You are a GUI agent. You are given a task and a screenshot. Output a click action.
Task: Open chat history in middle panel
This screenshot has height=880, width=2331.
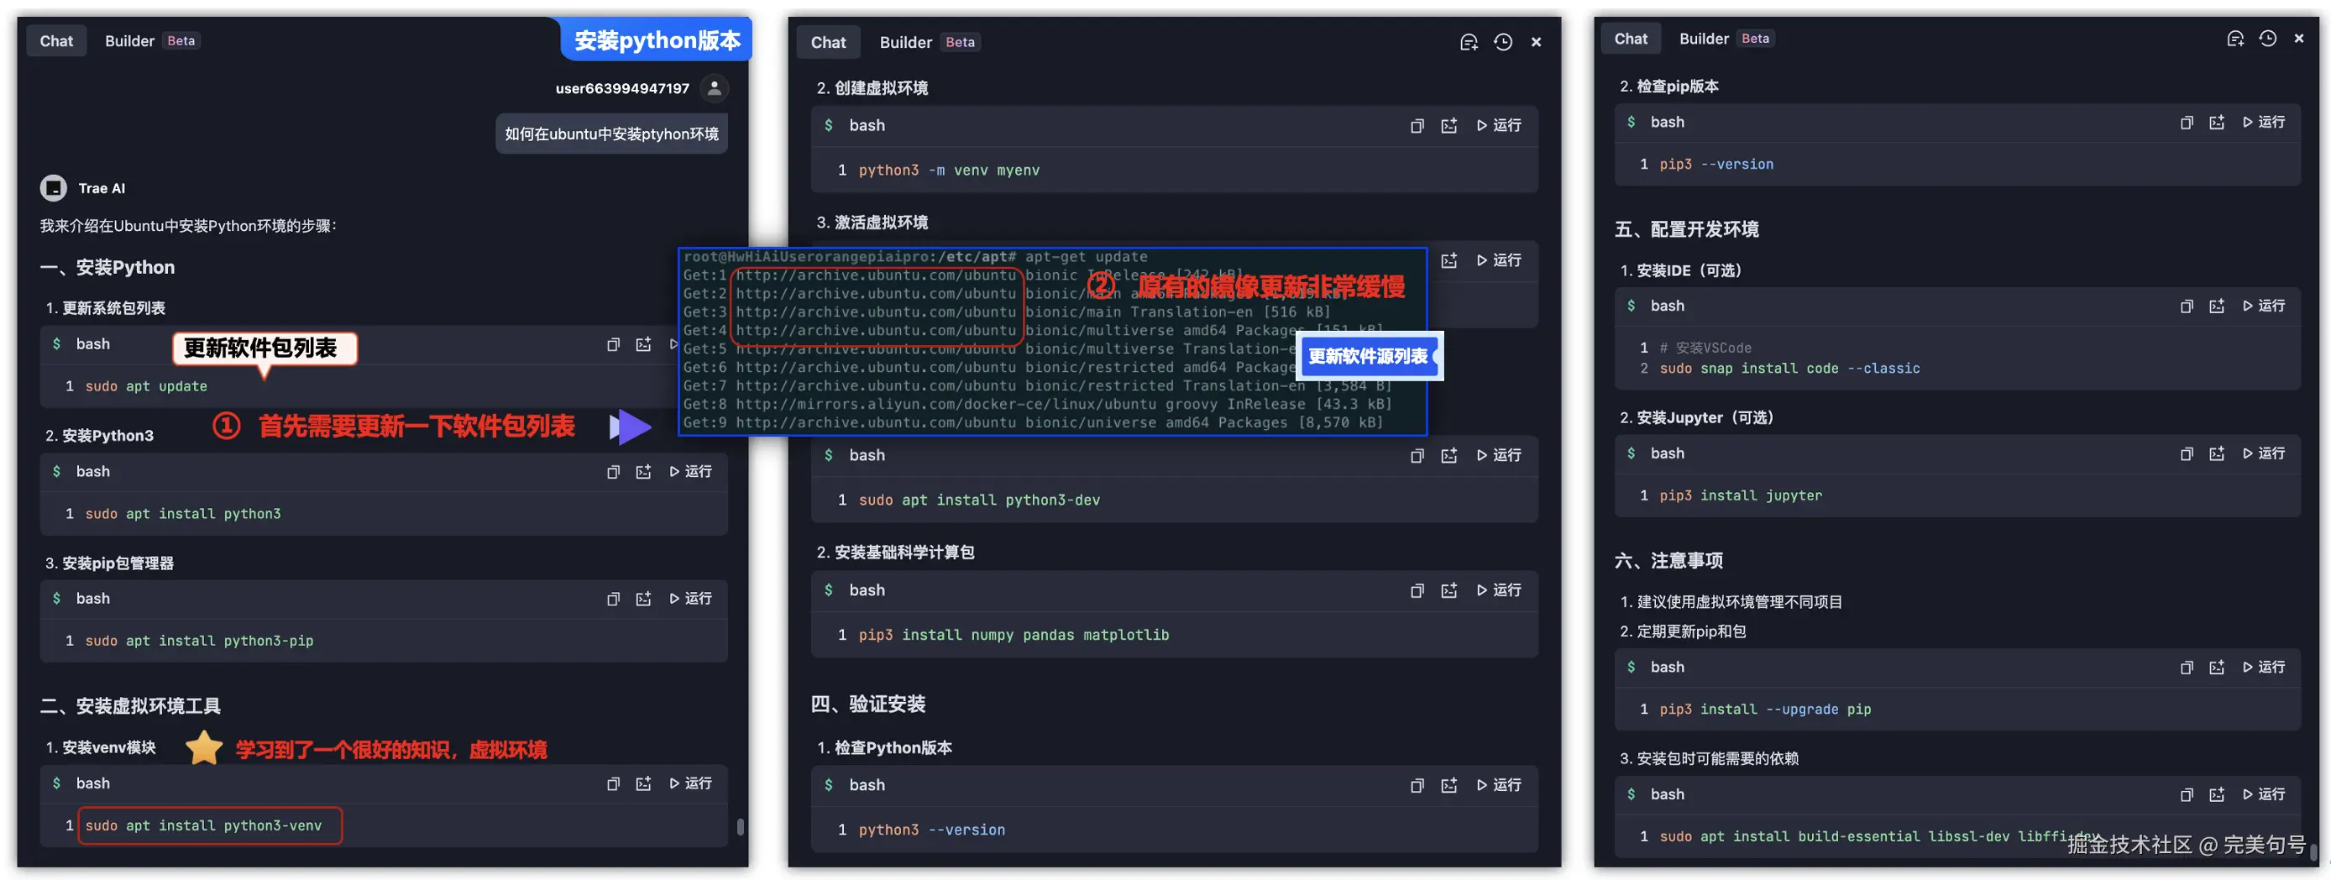[x=1503, y=43]
